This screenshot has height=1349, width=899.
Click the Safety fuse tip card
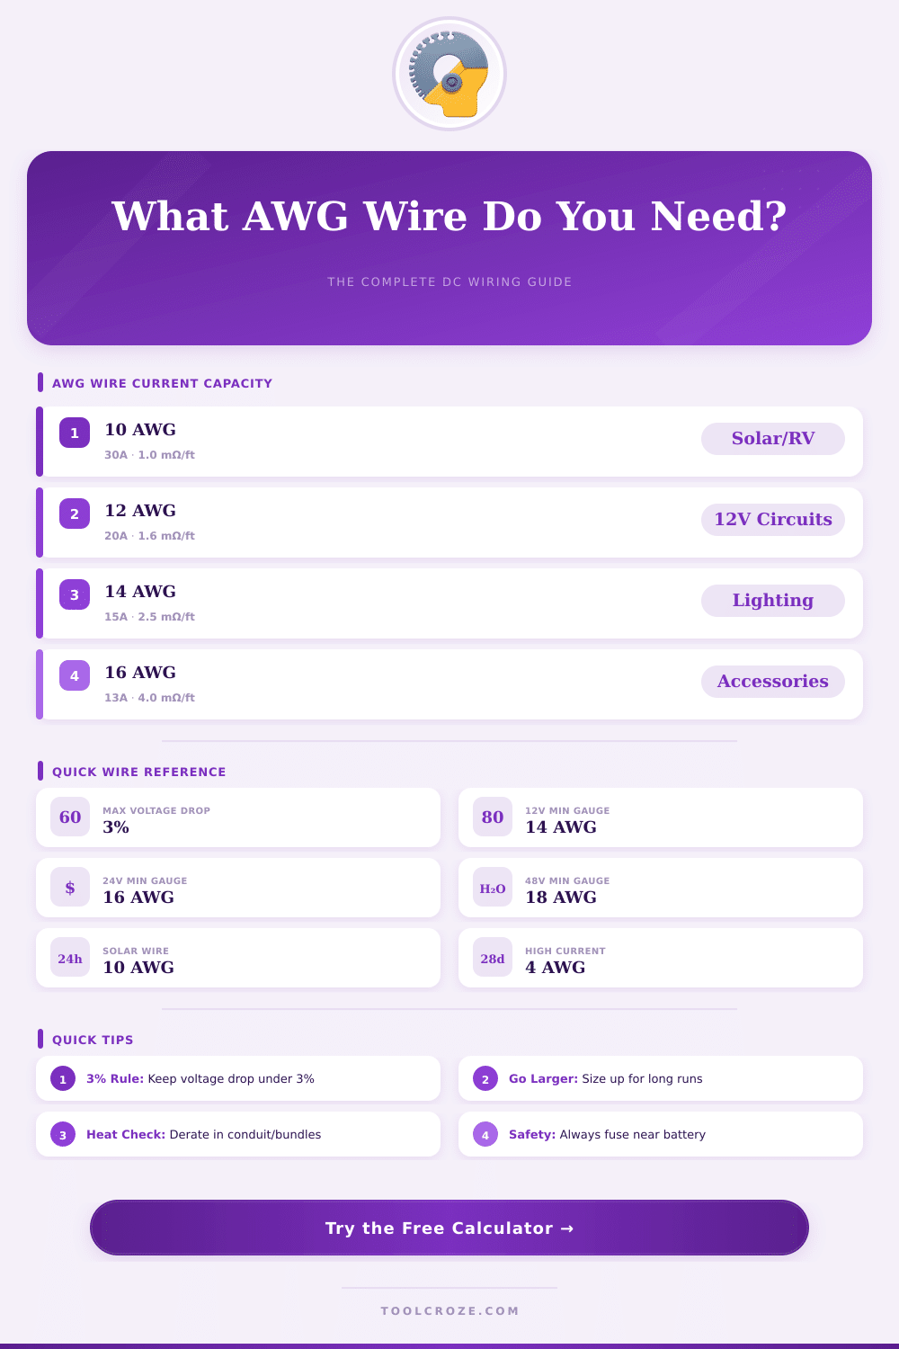(661, 1134)
